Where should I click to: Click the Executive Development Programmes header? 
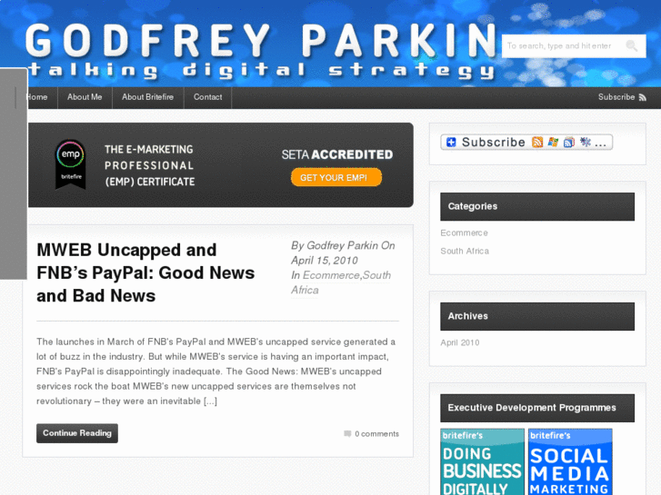537,408
